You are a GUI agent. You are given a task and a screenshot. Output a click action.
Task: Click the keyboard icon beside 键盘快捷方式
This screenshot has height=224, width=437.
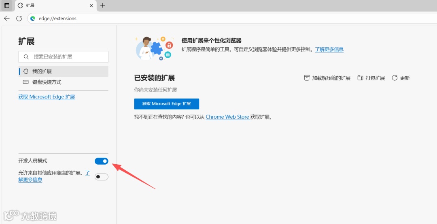pos(25,82)
